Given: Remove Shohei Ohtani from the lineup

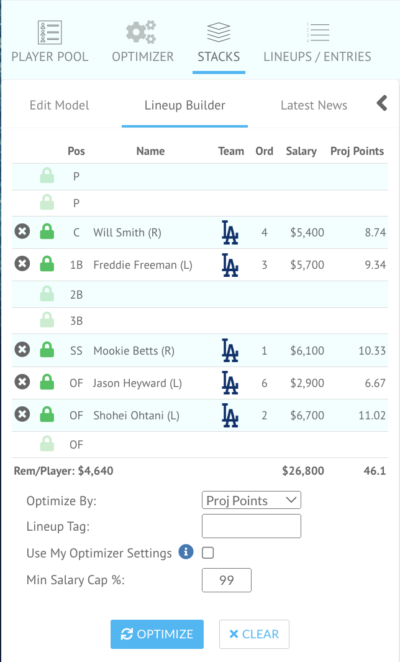Looking at the screenshot, I should click(x=22, y=415).
